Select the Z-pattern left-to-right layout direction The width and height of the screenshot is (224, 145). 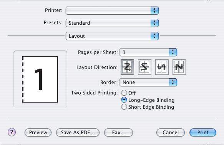127,67
